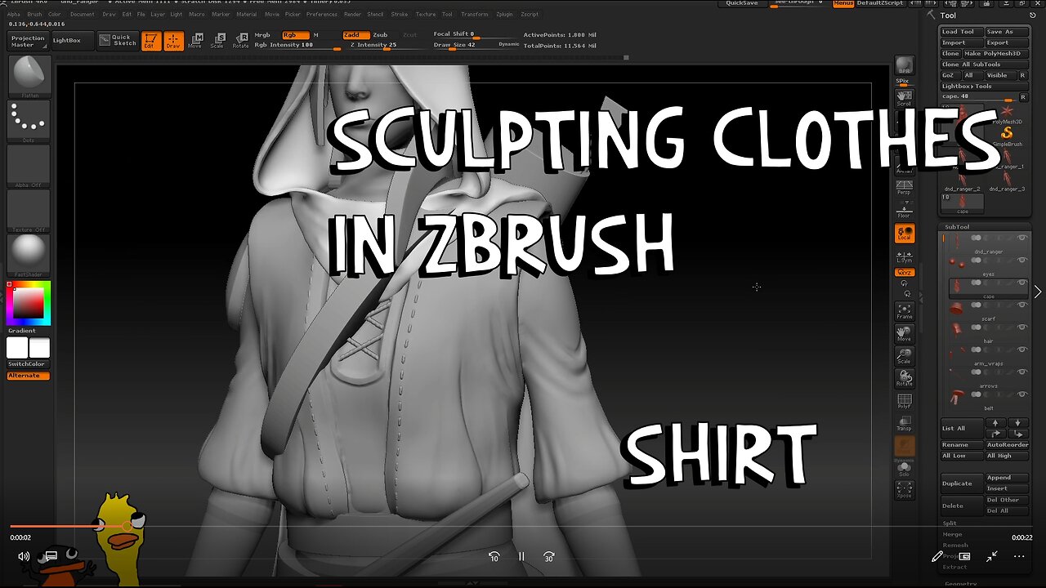Click the Scale navigation icon in right shelf

tap(904, 355)
